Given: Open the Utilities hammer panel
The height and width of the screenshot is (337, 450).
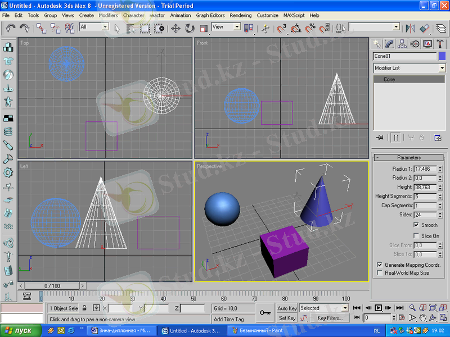Looking at the screenshot, I should pos(439,43).
